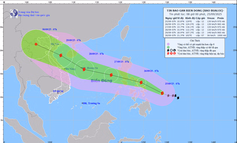The width and height of the screenshot is (237, 143).
Task: Select the storm icon near ĐK. Hoàng Sa
Action: coord(84,69)
